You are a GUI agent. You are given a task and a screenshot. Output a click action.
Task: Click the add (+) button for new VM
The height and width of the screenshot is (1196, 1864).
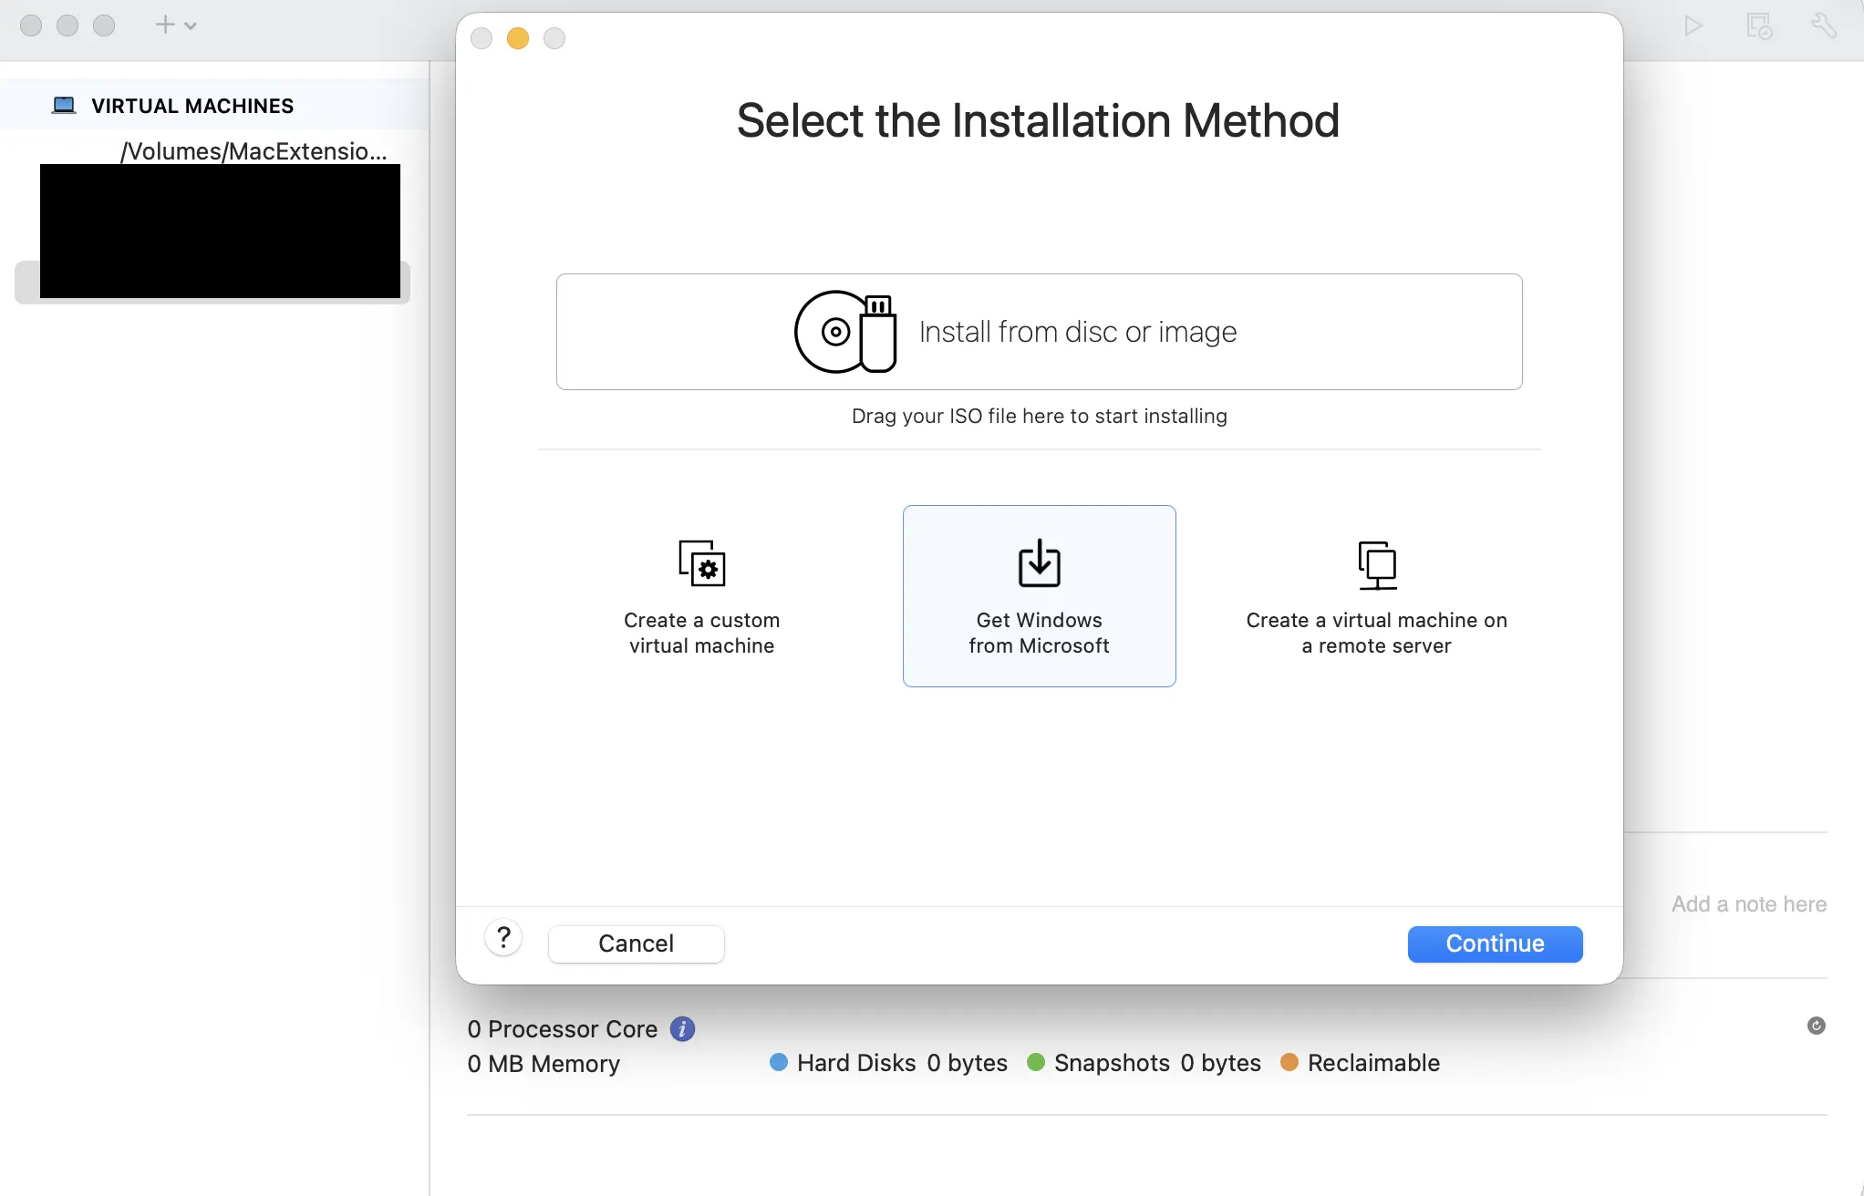pos(164,25)
